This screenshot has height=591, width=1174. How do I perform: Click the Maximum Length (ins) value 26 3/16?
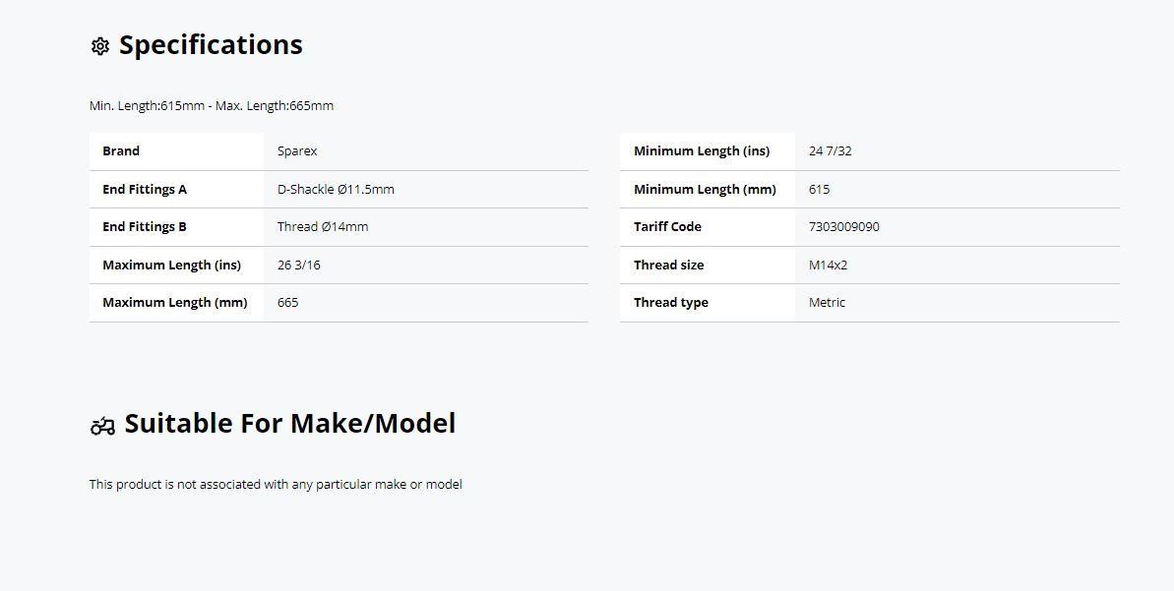coord(299,265)
